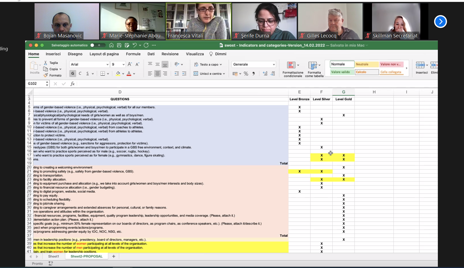The height and width of the screenshot is (268, 464).
Task: Click the Save As icon with pencil
Action: pyautogui.click(x=127, y=45)
